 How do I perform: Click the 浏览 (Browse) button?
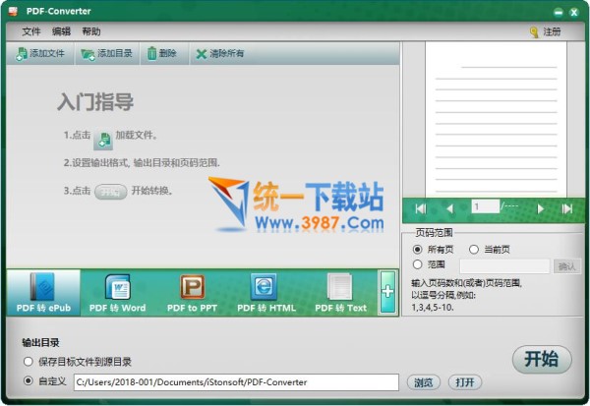click(424, 382)
